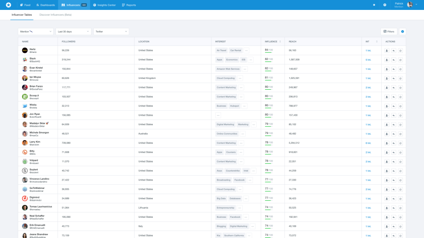Expand more interests for Slack row
424x238 pixels.
[251, 59]
